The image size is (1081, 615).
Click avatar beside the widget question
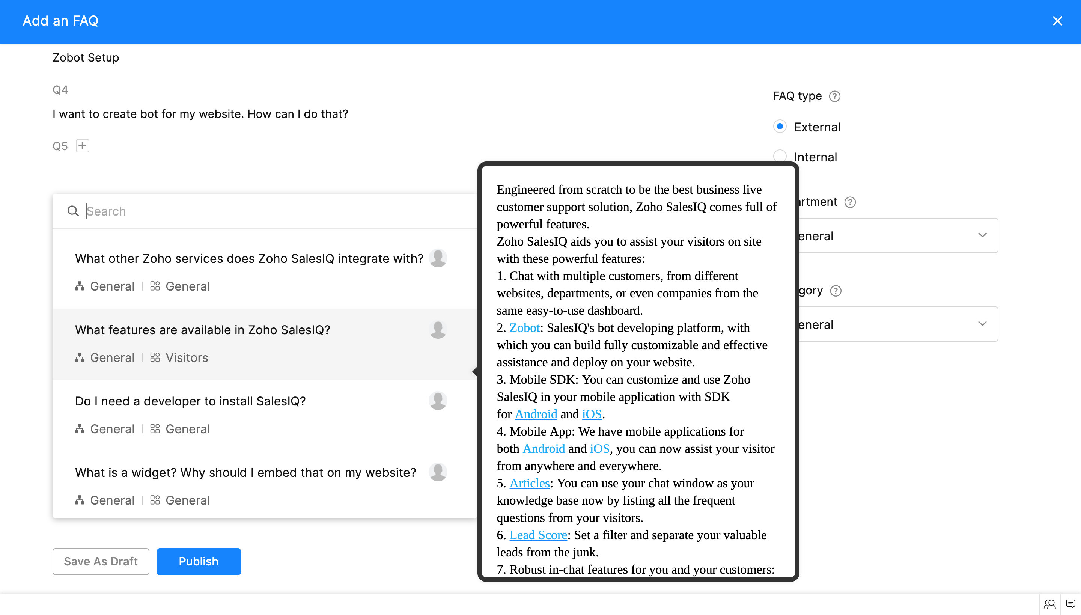coord(438,472)
